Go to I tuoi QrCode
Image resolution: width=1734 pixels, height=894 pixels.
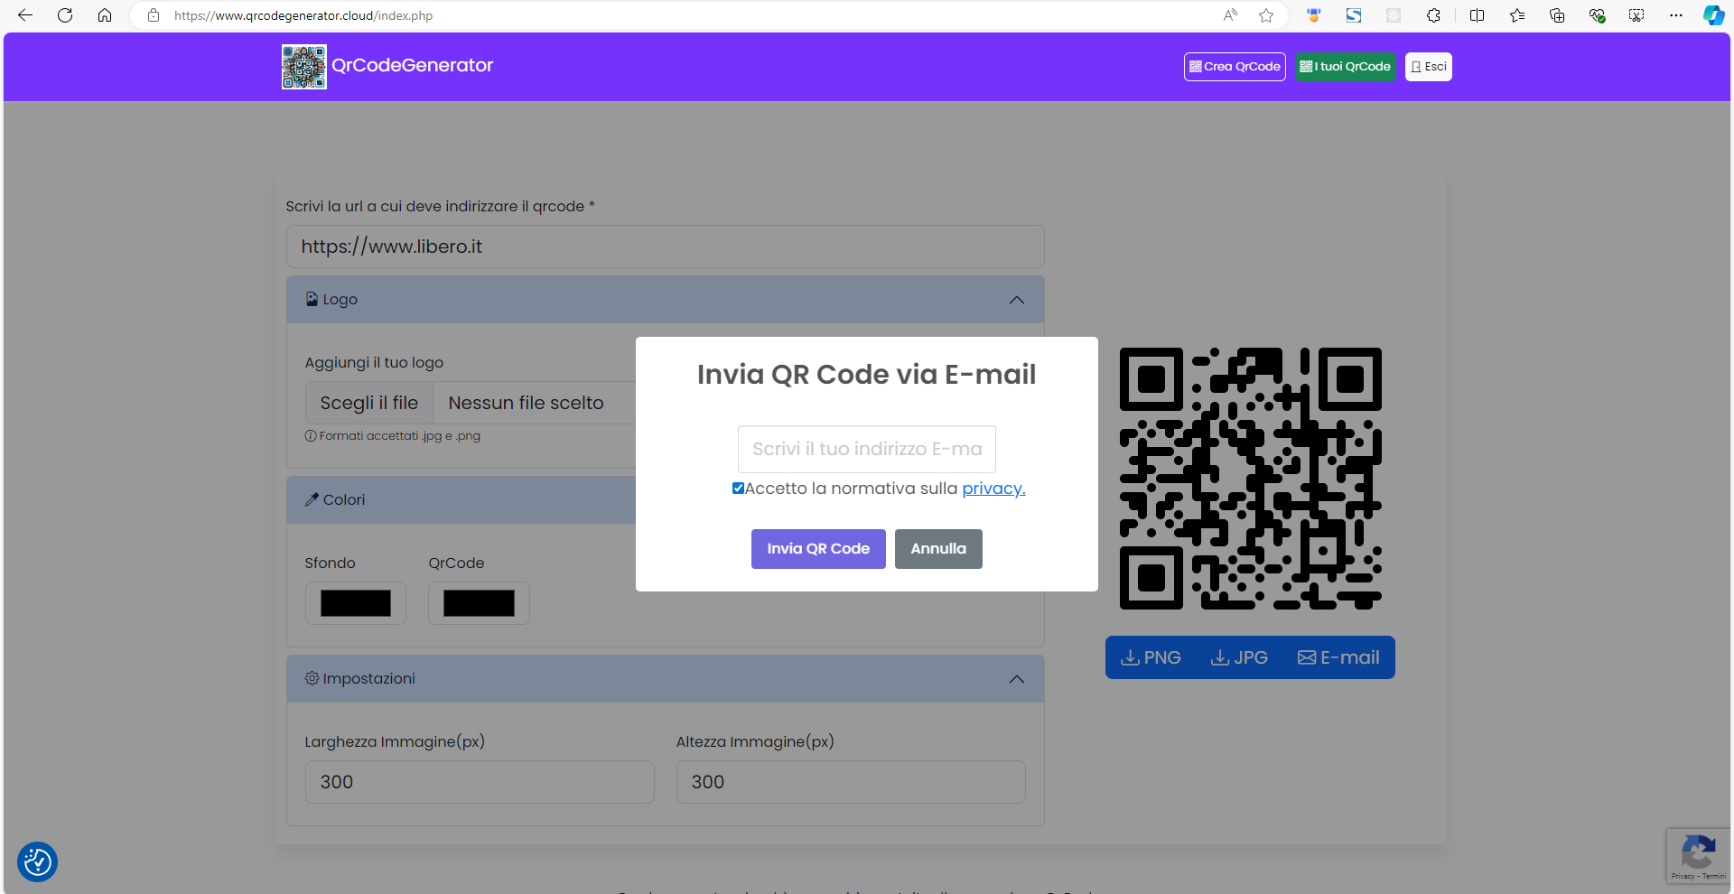coord(1345,67)
